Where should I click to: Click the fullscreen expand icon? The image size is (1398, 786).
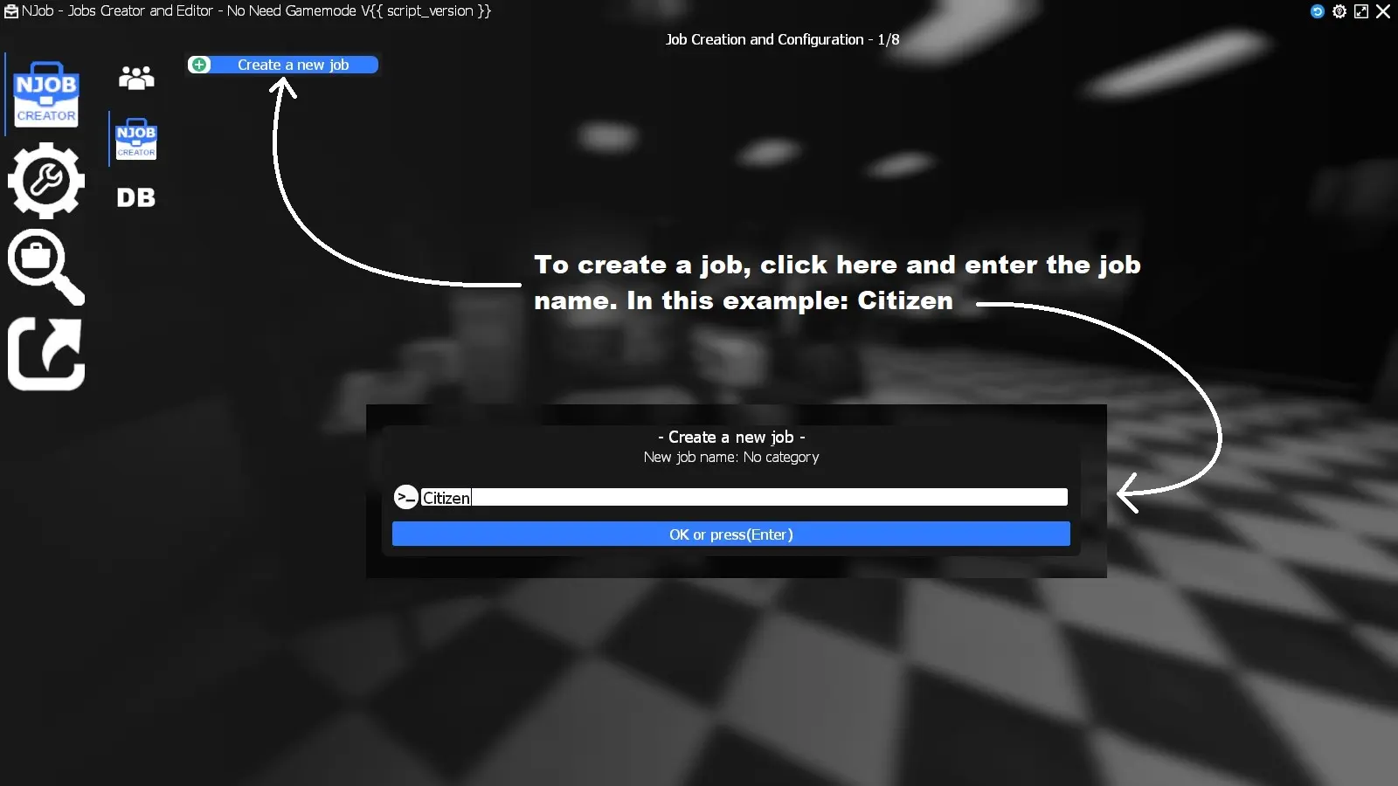pos(1361,11)
